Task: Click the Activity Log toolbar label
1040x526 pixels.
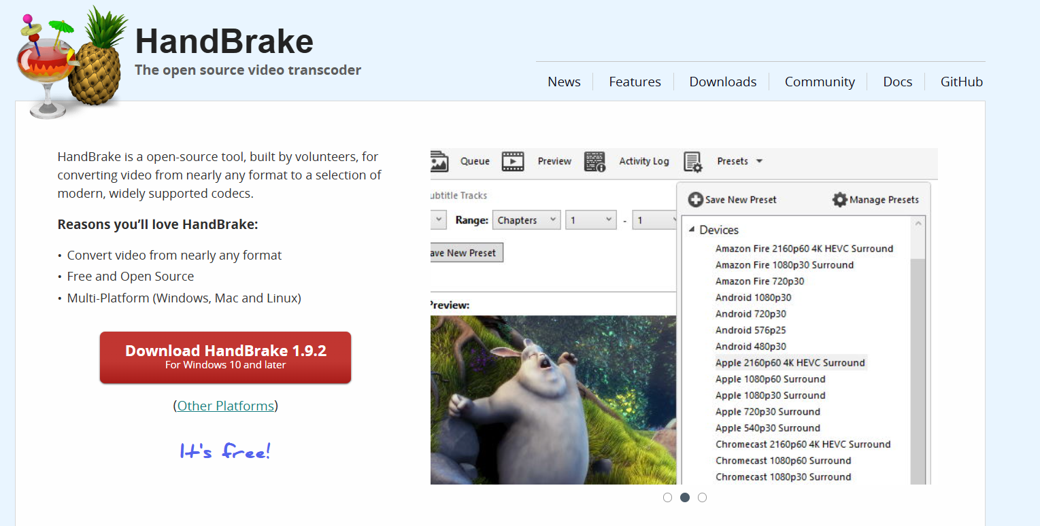Action: (x=644, y=161)
